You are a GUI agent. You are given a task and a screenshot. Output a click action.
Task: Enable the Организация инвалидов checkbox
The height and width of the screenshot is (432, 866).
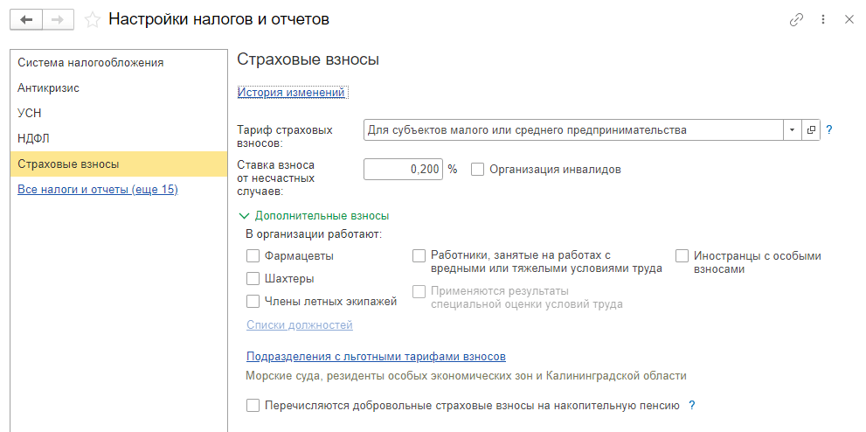[478, 170]
